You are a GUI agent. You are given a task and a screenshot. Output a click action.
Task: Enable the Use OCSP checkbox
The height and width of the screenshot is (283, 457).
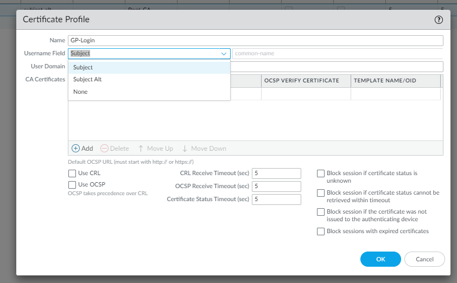[72, 184]
